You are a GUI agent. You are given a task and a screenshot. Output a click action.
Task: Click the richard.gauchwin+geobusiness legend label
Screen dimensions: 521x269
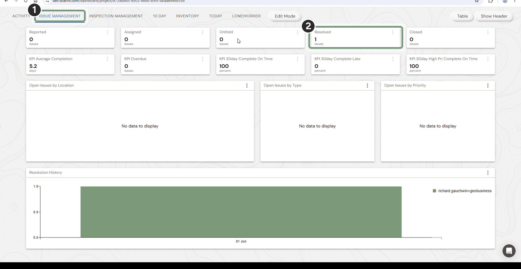pyautogui.click(x=465, y=191)
